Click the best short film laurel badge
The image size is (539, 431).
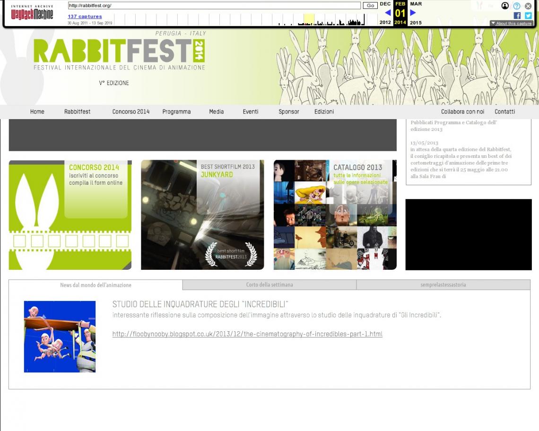(231, 254)
